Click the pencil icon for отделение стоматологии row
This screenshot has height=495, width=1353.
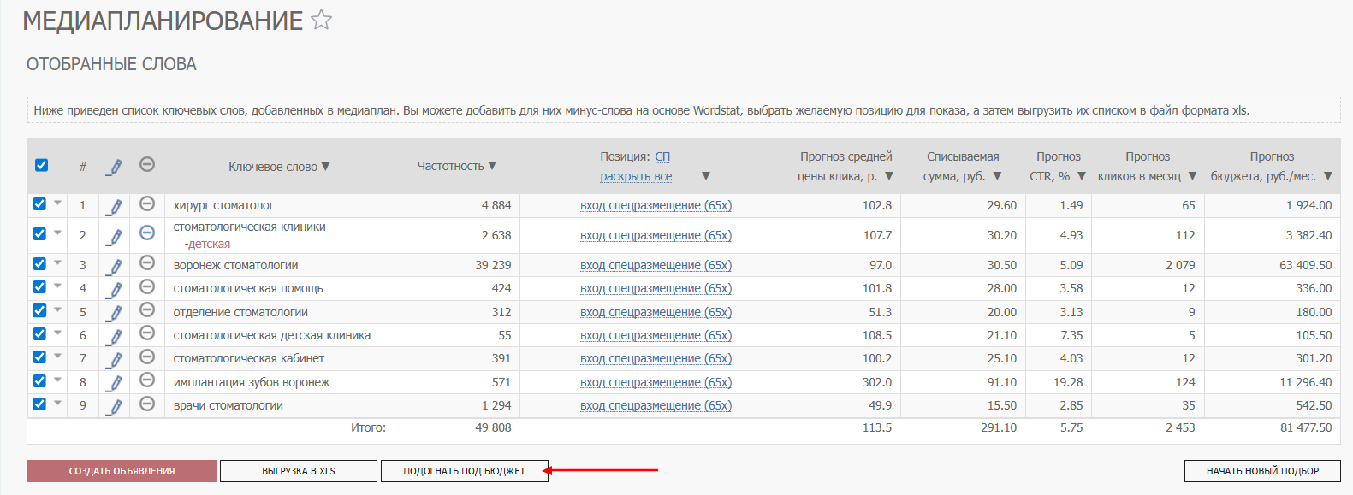click(115, 312)
